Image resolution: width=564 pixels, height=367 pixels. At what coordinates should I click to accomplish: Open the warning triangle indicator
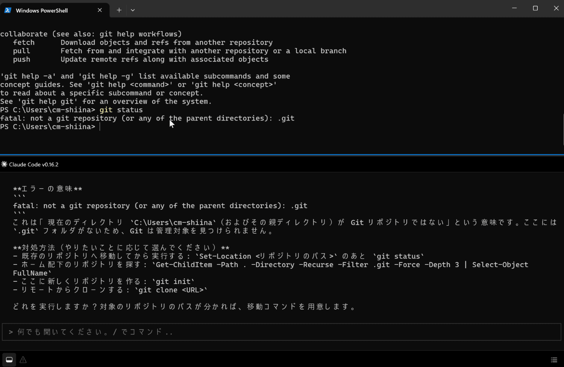click(23, 359)
